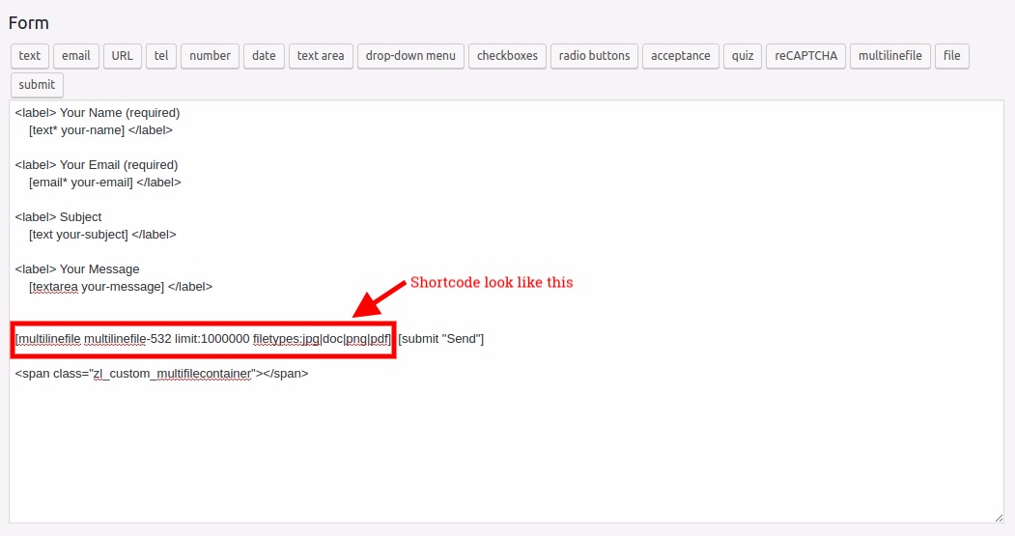
Task: Insert a quiz tag
Action: pyautogui.click(x=743, y=56)
